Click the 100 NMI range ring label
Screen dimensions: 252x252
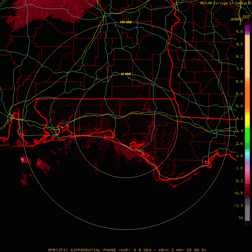tap(126, 22)
